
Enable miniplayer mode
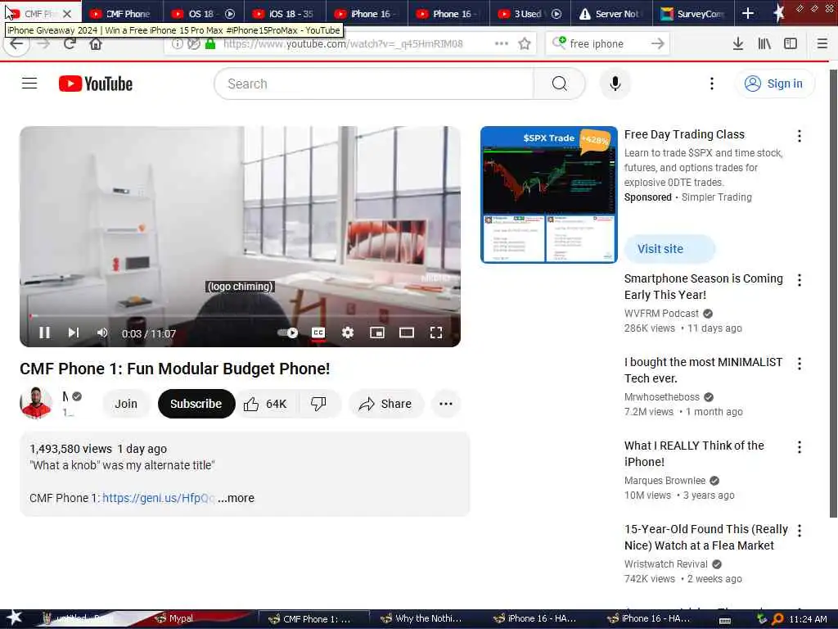[377, 333]
